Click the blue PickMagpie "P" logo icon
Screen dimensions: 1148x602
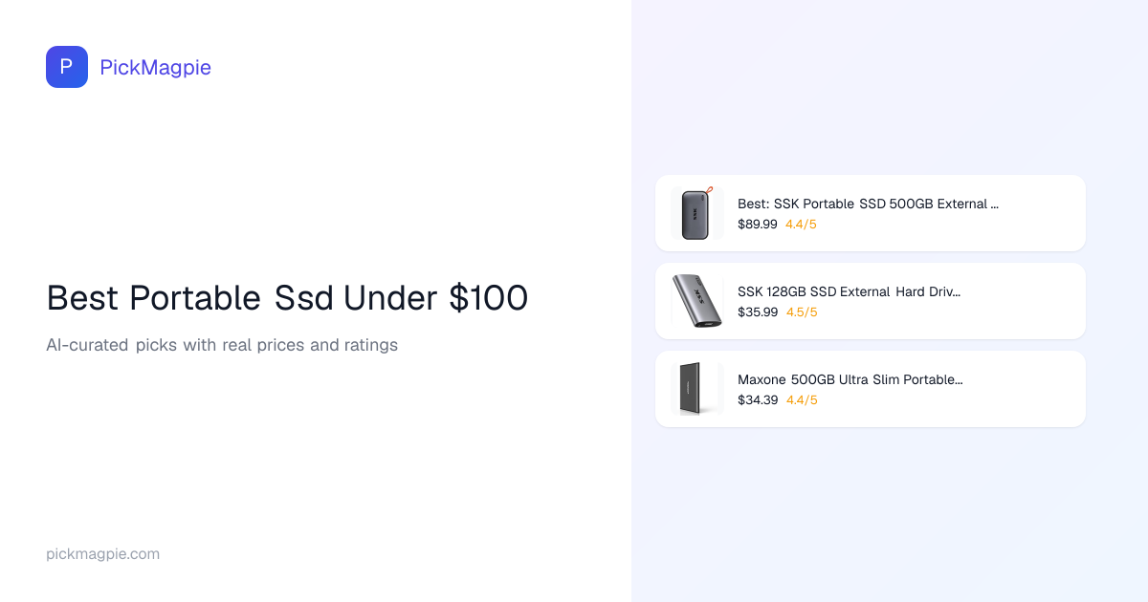[67, 67]
